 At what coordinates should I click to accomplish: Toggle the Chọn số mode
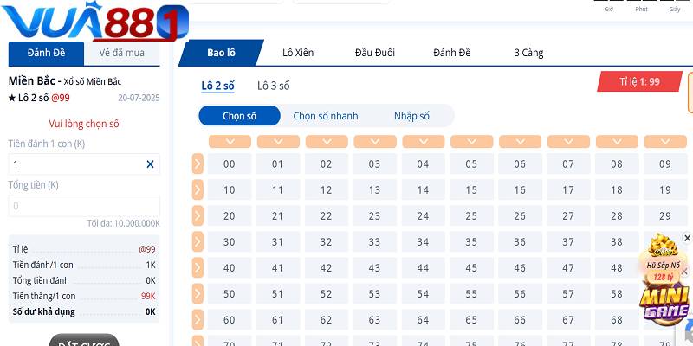pyautogui.click(x=240, y=116)
